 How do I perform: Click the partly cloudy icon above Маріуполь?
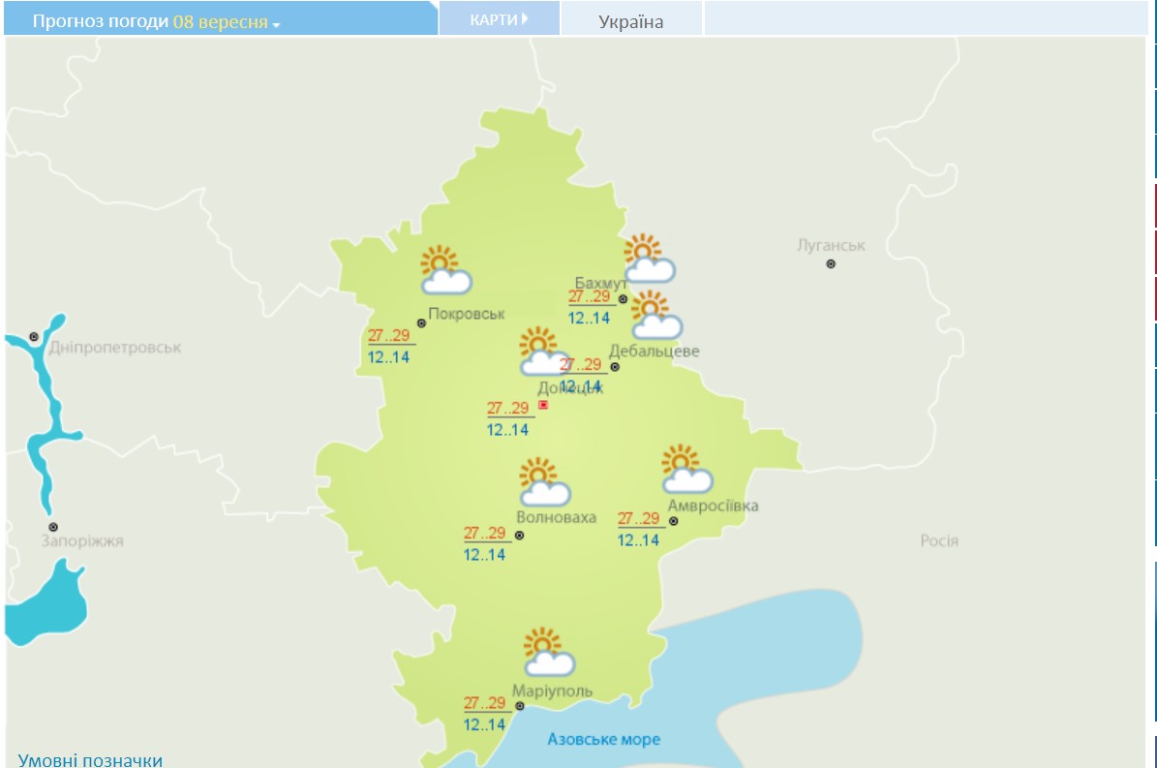[549, 652]
